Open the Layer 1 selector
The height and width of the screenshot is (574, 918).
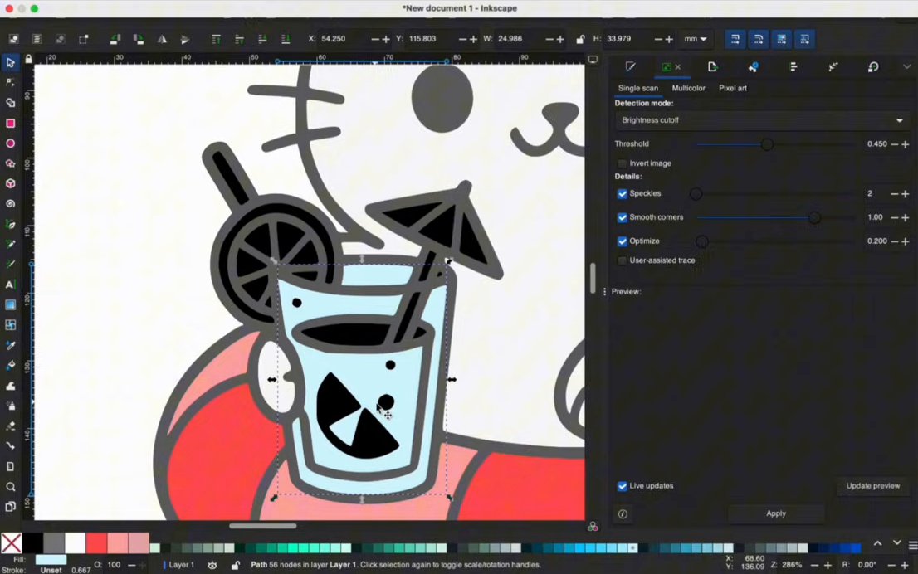tap(182, 565)
